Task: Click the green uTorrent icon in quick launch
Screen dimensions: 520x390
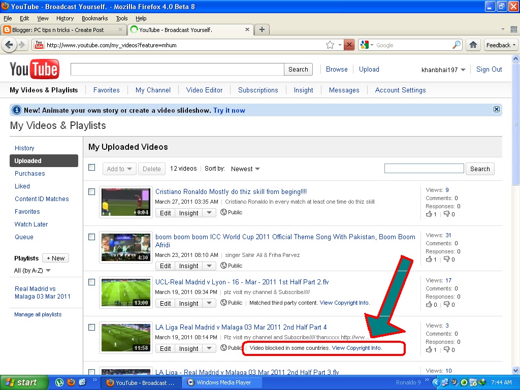Action: (59, 382)
